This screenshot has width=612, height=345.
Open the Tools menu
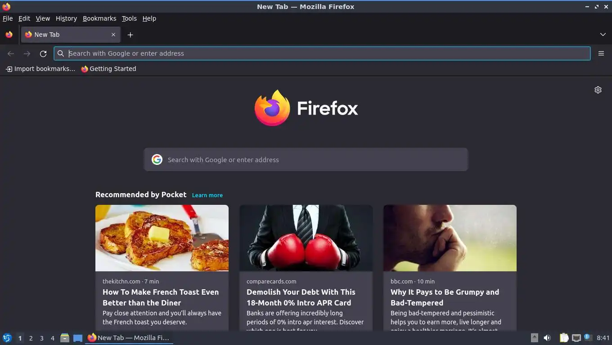pos(129,18)
